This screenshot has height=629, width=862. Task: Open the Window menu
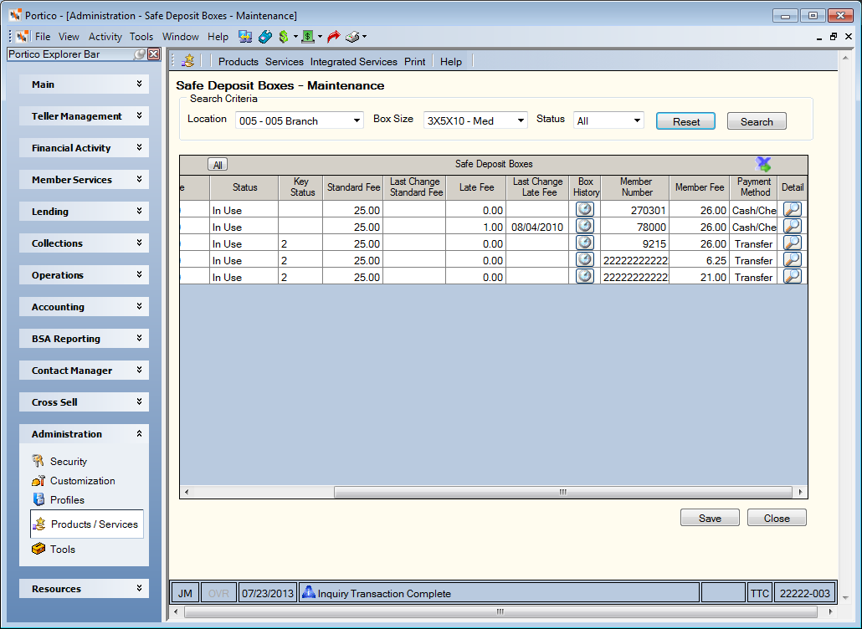point(180,37)
